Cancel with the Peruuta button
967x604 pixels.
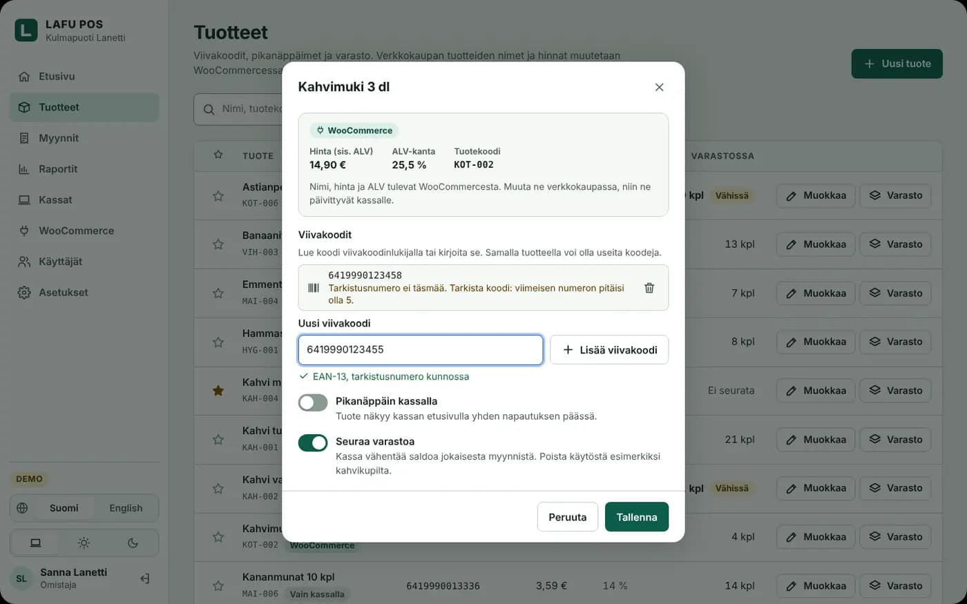tap(568, 517)
